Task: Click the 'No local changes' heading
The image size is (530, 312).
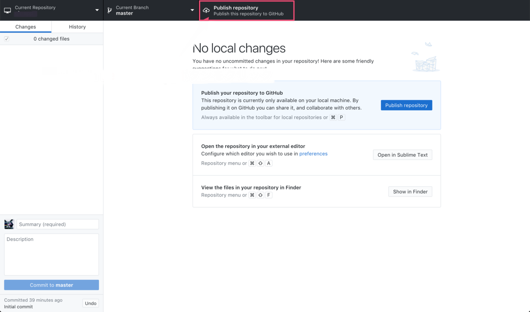Action: click(x=239, y=48)
